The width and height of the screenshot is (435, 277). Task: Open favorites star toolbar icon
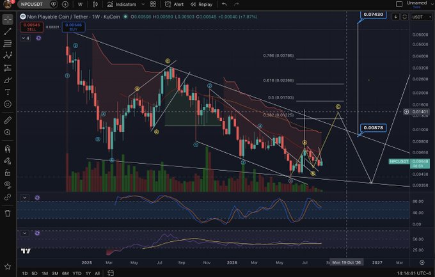click(8, 267)
